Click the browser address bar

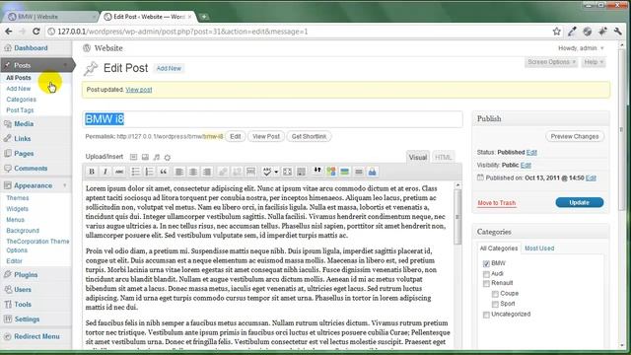pos(298,32)
